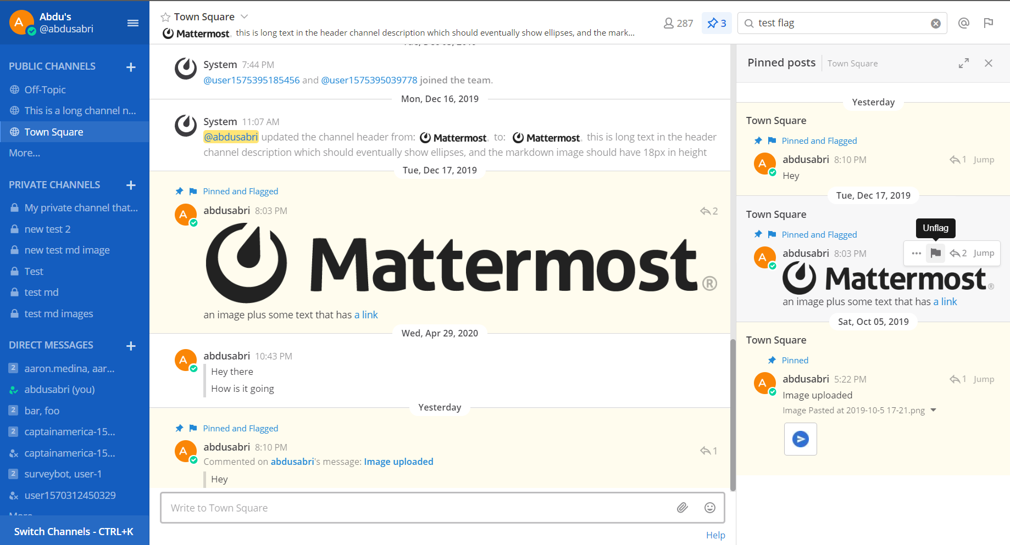Open the aaron.medina group message
1010x545 pixels.
[75, 368]
